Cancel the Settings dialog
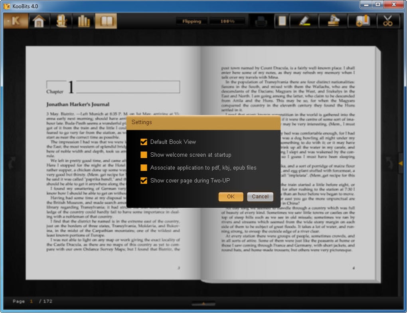This screenshot has width=407, height=313. click(260, 197)
